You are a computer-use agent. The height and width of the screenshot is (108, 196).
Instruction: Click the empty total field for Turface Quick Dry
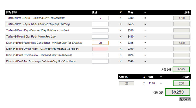pos(182,30)
